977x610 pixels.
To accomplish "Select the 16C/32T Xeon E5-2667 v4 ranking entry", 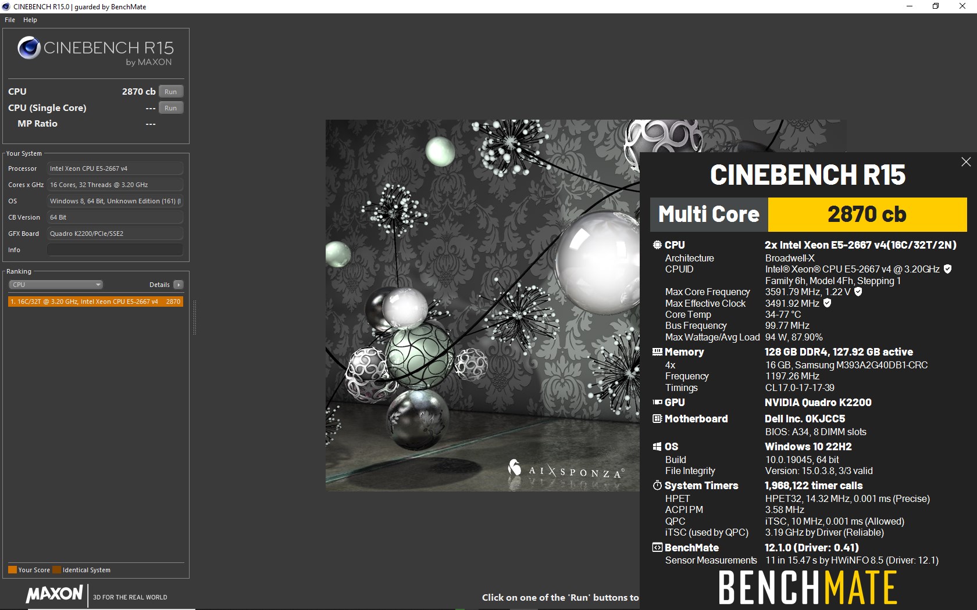I will [x=96, y=302].
